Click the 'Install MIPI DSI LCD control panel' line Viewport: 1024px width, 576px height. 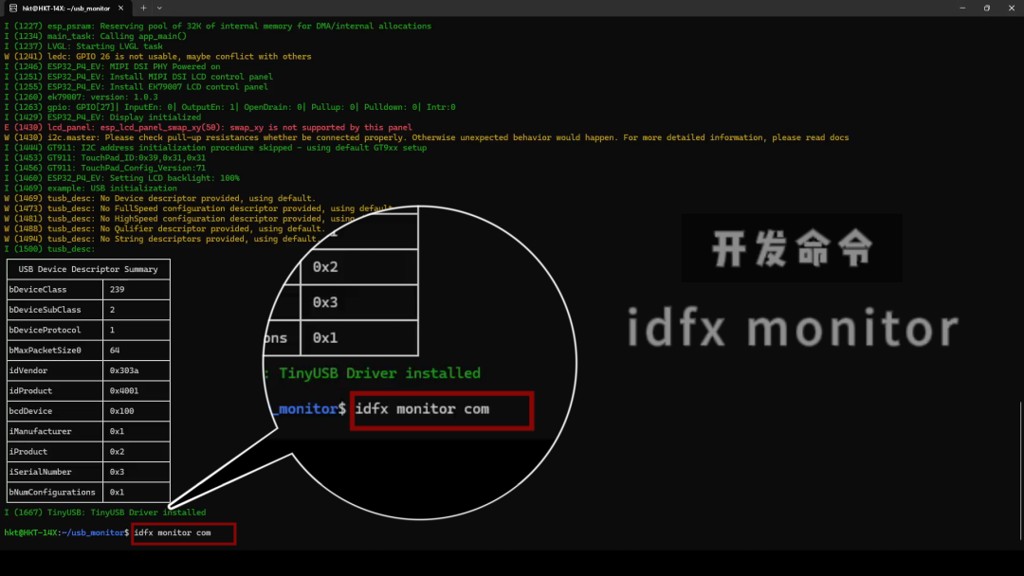coord(138,77)
